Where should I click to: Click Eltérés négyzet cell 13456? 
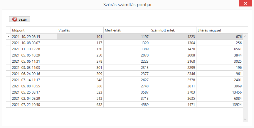click(x=219, y=92)
